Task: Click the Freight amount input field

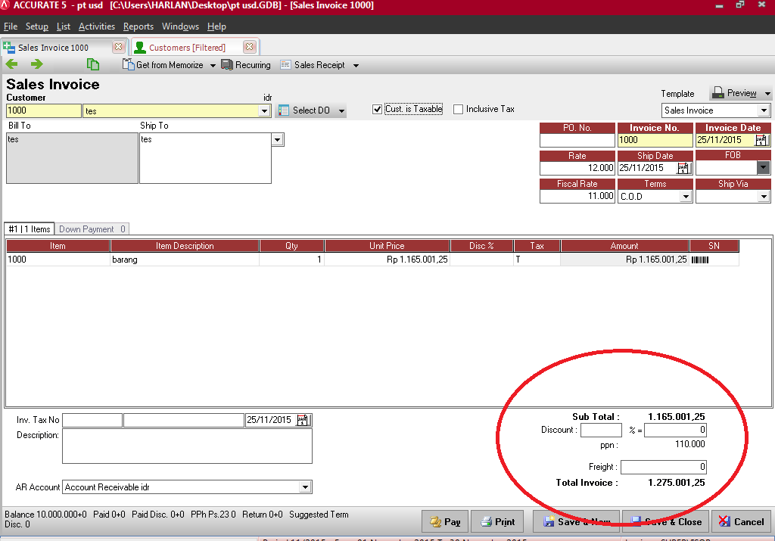Action: point(664,467)
